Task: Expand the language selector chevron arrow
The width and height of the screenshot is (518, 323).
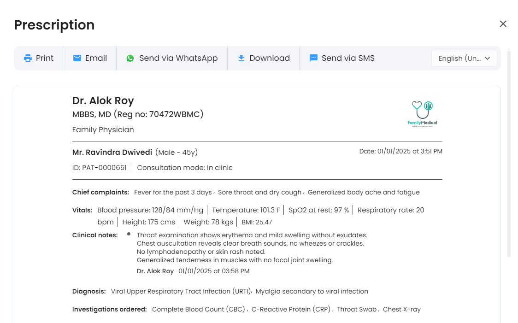Action: click(488, 59)
